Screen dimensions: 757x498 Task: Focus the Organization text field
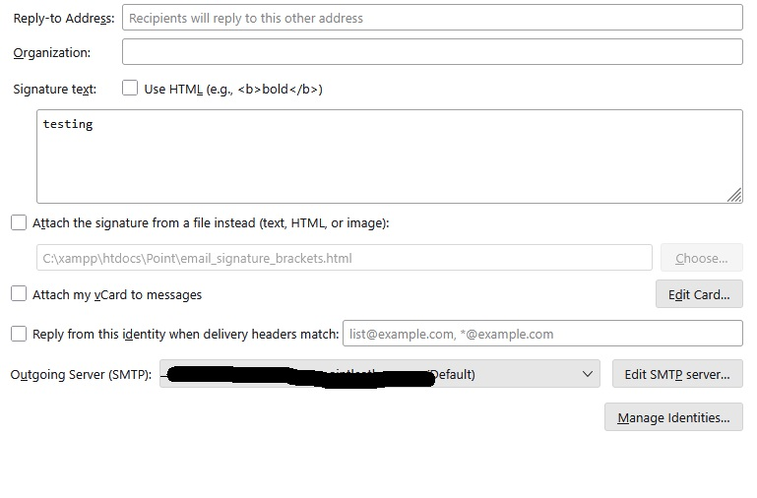tap(432, 52)
